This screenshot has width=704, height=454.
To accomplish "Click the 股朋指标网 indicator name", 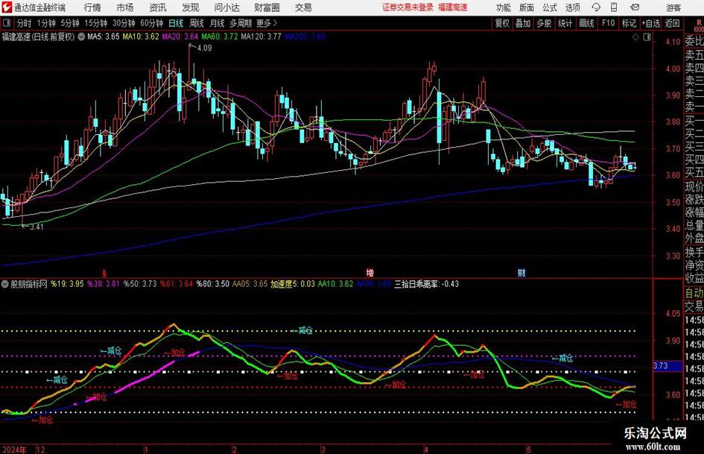I will (x=29, y=284).
